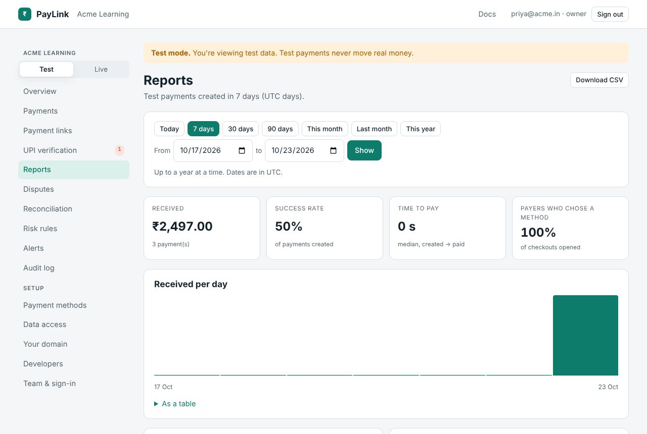Click the PayLink rupee logo icon
This screenshot has width=647, height=434.
25,14
